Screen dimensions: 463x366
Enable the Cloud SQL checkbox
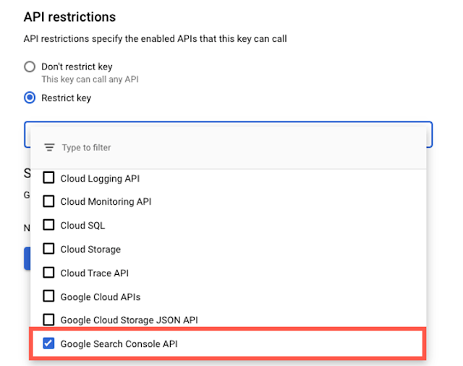pyautogui.click(x=49, y=226)
